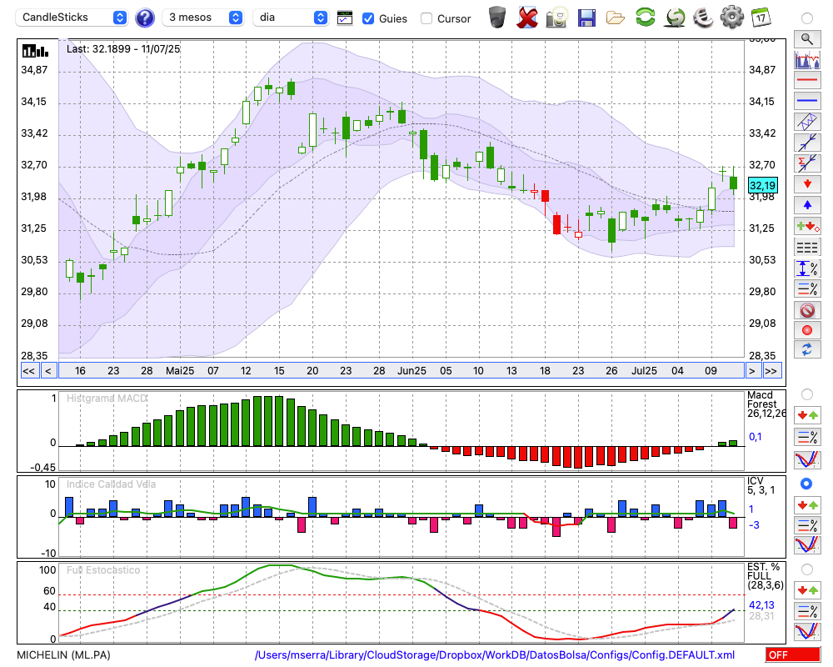Click the blue vertical percent measure tool

[x=807, y=268]
